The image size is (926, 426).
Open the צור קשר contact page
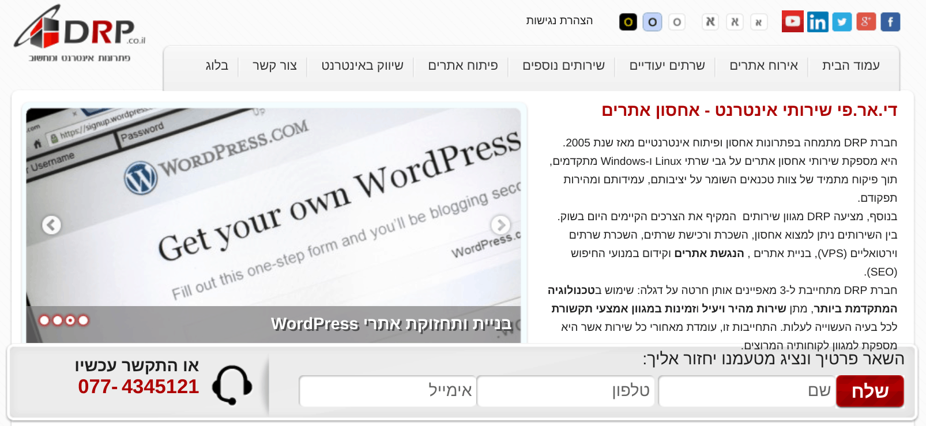tap(274, 66)
